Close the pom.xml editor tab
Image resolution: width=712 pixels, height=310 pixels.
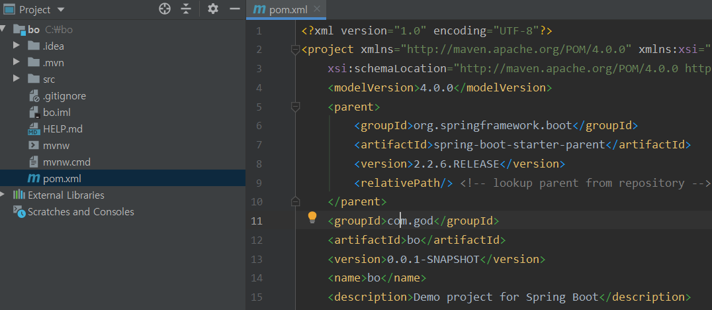[317, 9]
